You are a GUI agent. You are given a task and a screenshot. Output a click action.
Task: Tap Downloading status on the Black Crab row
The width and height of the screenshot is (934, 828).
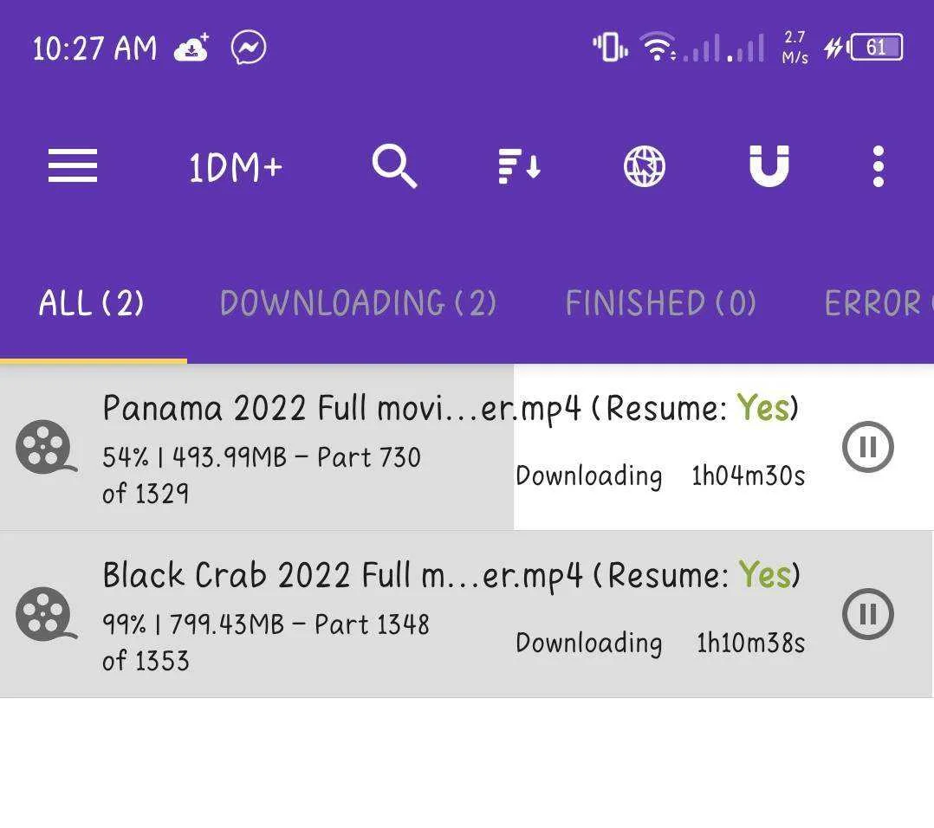tap(588, 643)
